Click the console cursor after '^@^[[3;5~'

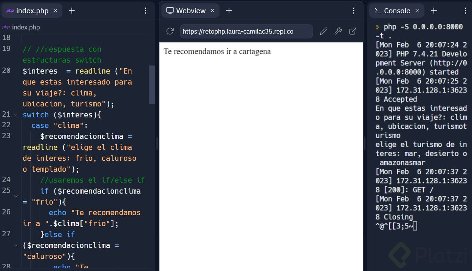pyautogui.click(x=415, y=226)
